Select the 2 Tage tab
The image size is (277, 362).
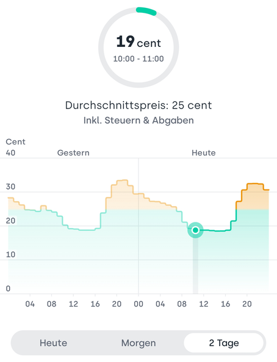tap(224, 343)
